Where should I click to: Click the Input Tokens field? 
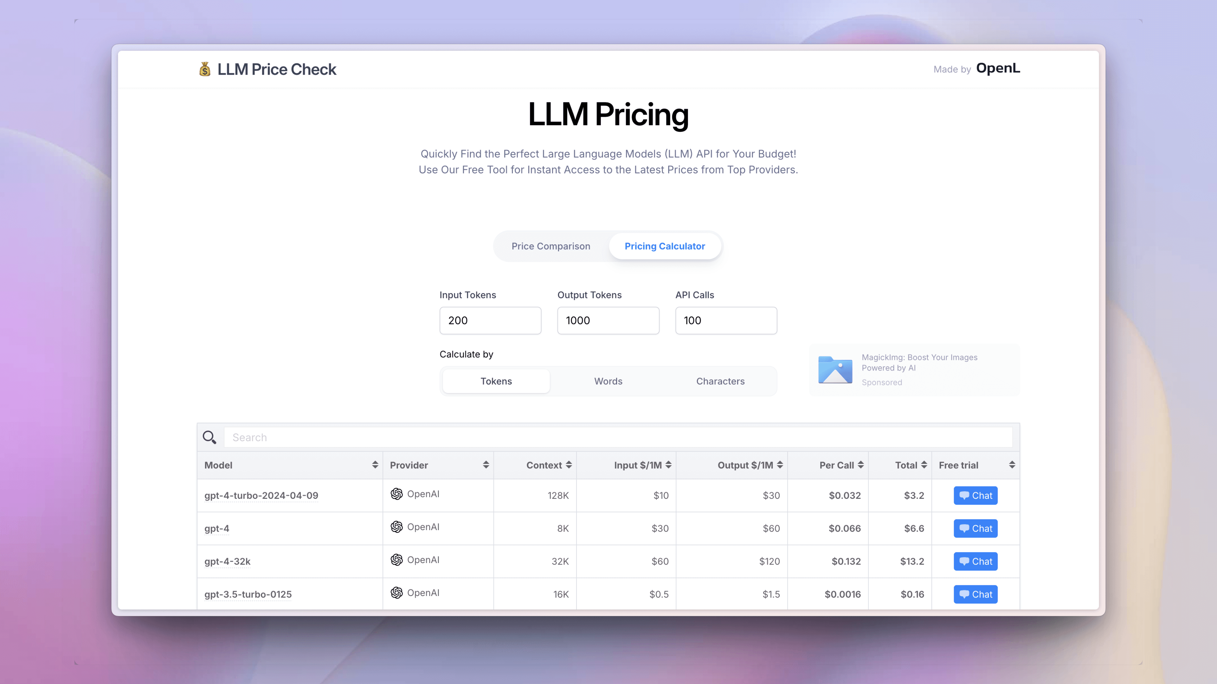tap(490, 320)
